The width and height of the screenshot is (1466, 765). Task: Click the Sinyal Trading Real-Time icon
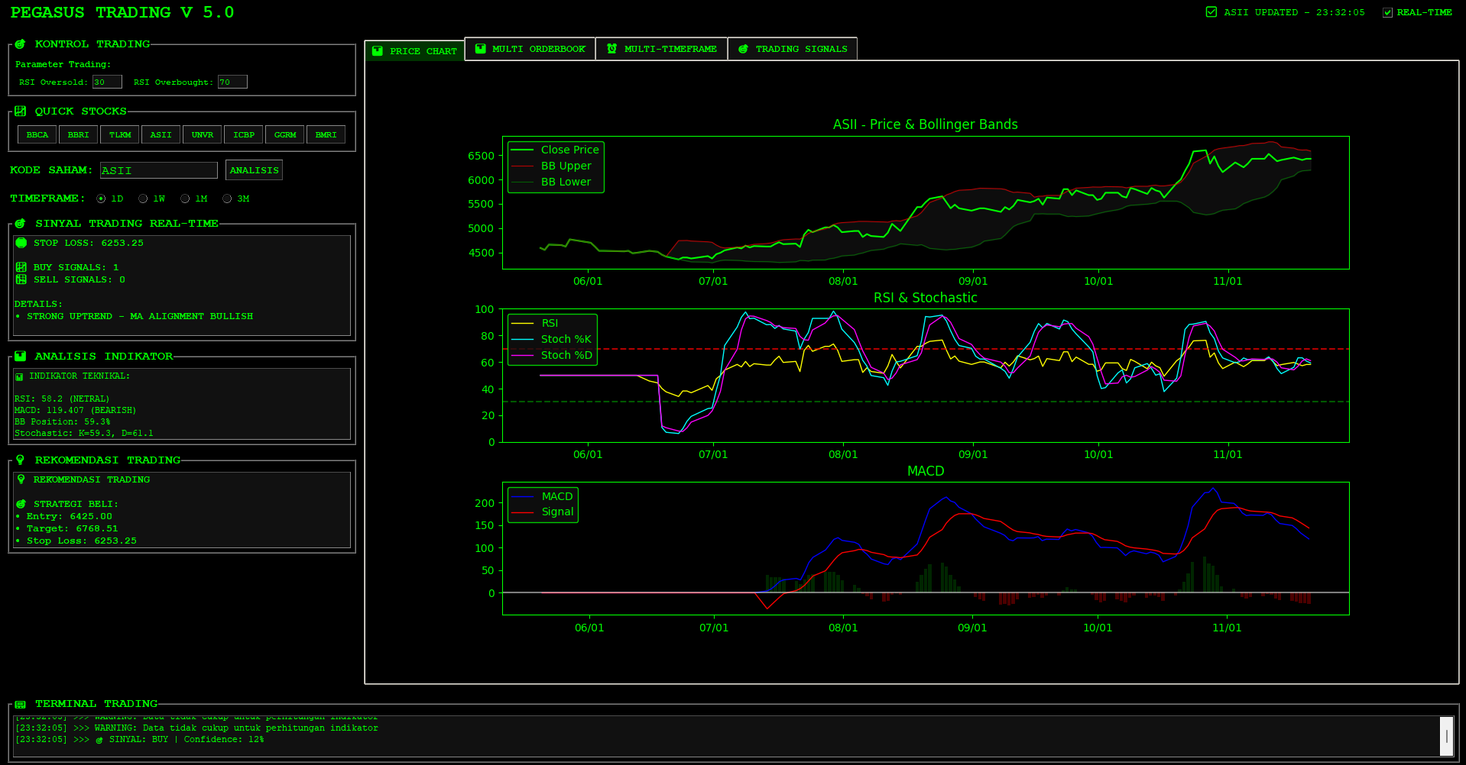click(21, 224)
